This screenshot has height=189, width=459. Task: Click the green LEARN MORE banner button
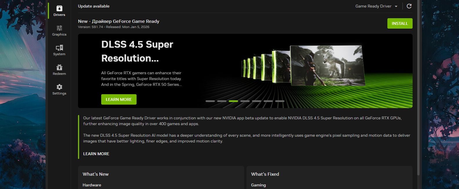click(x=119, y=99)
